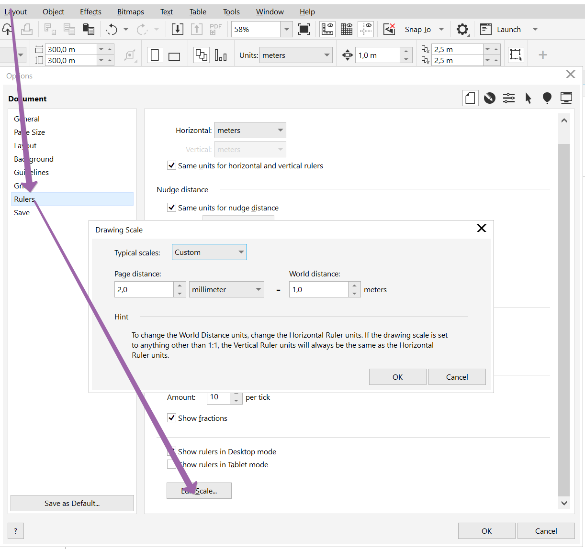This screenshot has width=585, height=549.
Task: Toggle Same units for horizontal and vertical rulers
Action: 171,165
